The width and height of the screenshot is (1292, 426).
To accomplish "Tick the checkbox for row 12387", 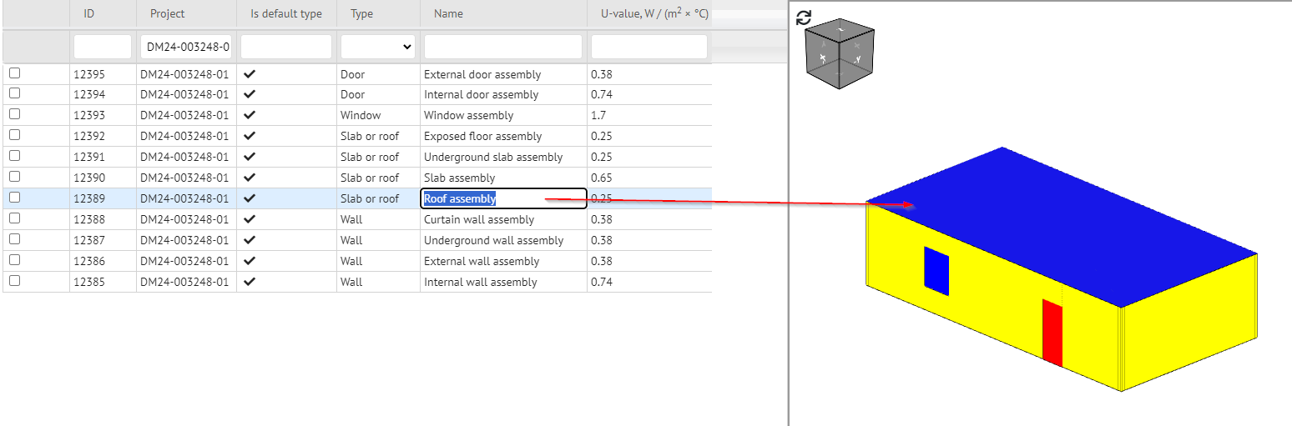I will [14, 239].
